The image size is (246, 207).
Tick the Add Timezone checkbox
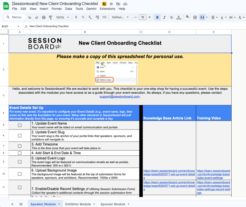click(20, 146)
